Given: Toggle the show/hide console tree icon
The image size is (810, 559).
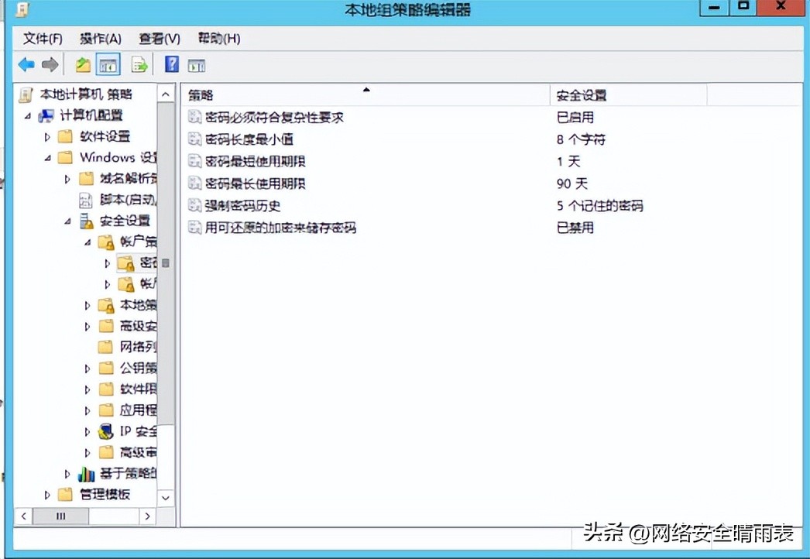Looking at the screenshot, I should click(108, 64).
